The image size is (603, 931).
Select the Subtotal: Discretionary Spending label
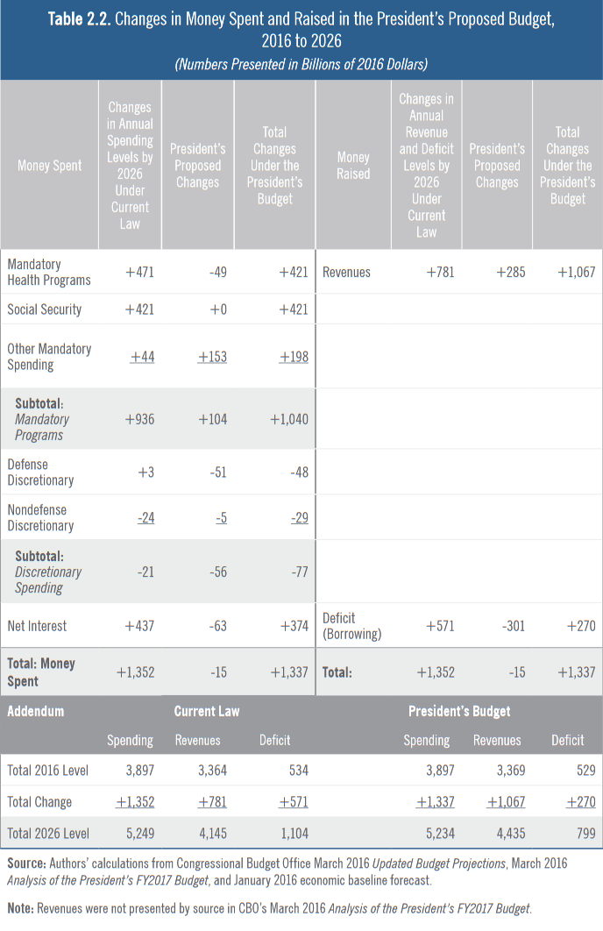point(48,572)
